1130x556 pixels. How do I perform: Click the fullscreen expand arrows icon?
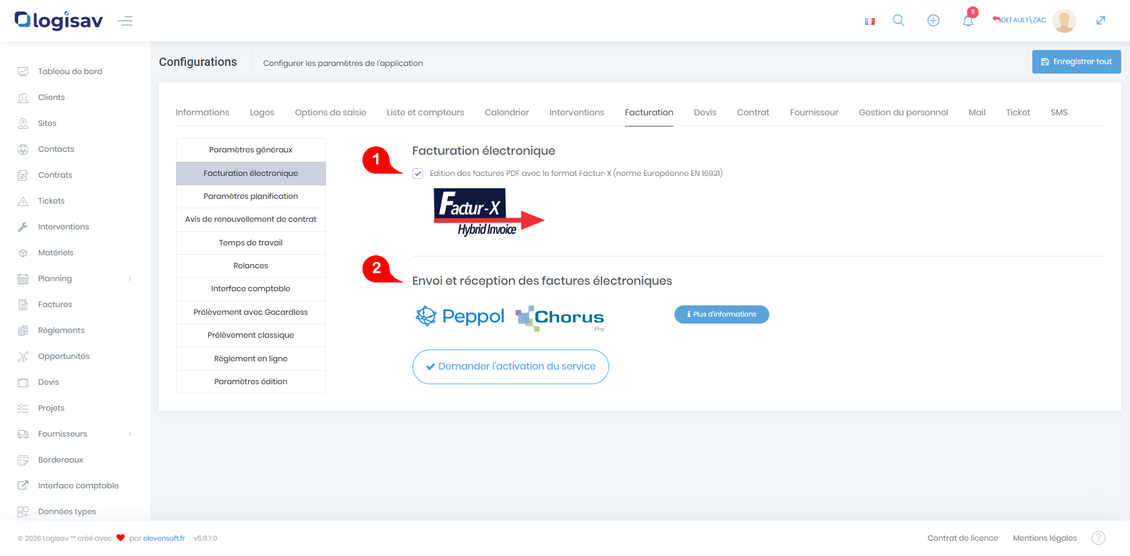coord(1101,21)
